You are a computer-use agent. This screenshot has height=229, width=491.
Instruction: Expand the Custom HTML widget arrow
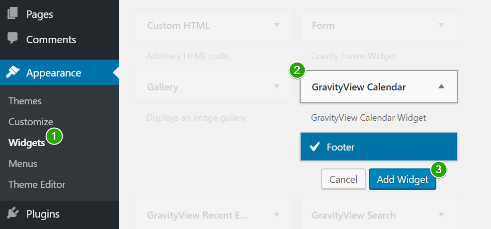coord(276,25)
